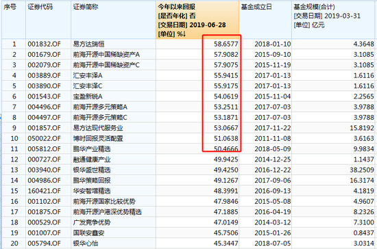Select fund code 004496.OF
The width and height of the screenshot is (377, 249).
(x=45, y=107)
